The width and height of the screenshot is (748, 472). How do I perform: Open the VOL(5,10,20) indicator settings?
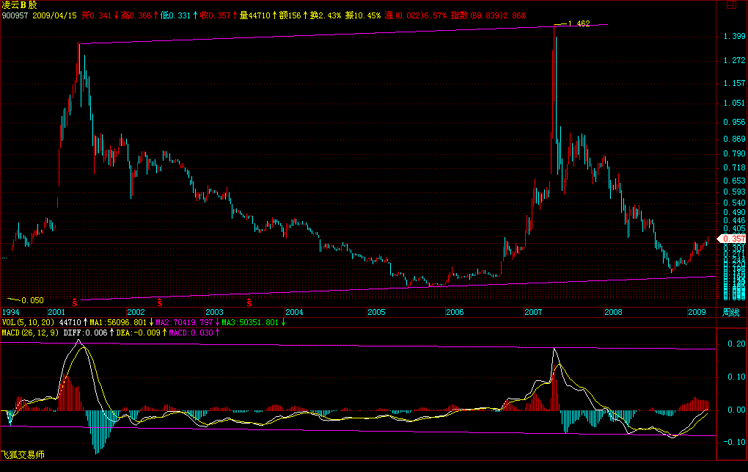28,322
